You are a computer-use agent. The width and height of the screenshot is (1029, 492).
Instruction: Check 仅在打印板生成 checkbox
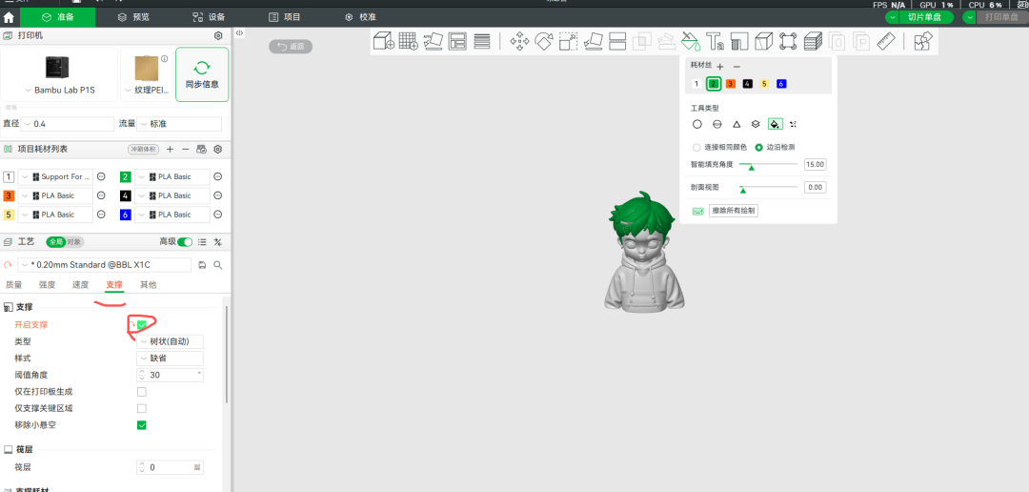point(142,392)
